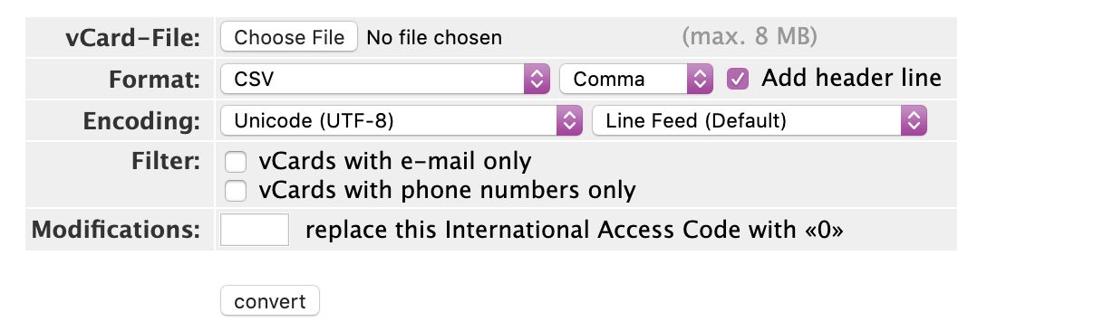Click the purple arrows on Line Feed selector
Screen dimensions: 1113x331
[914, 120]
